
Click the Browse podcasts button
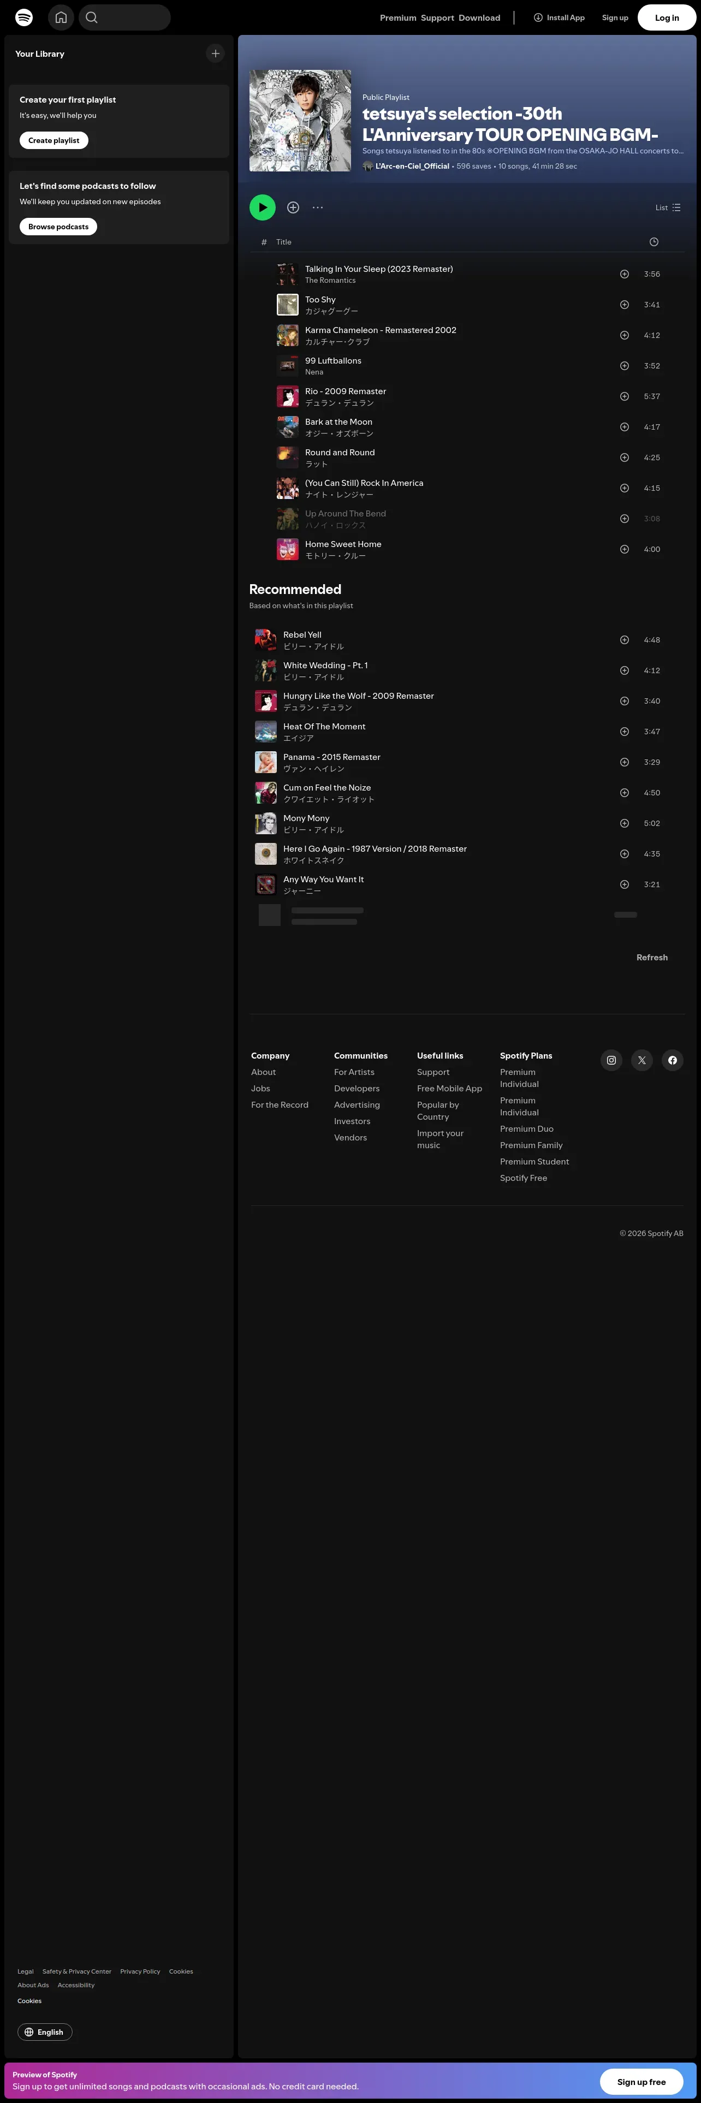click(59, 227)
